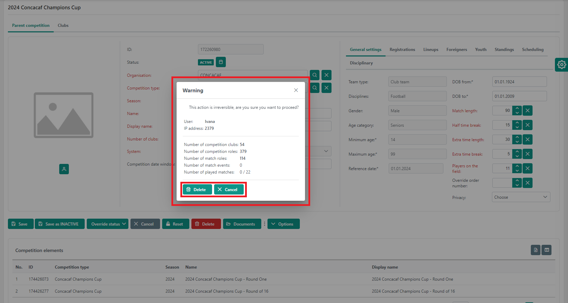Search organisation with magnifier icon
Viewport: 568px width, 303px height.
[x=315, y=75]
